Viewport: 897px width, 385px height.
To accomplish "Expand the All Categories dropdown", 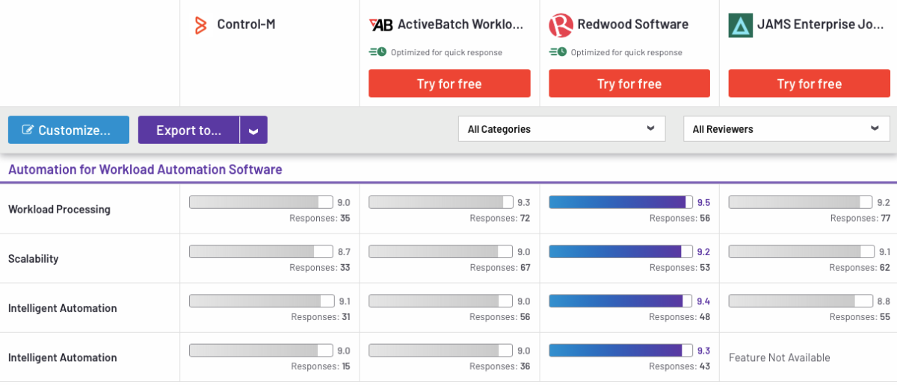I will [561, 129].
